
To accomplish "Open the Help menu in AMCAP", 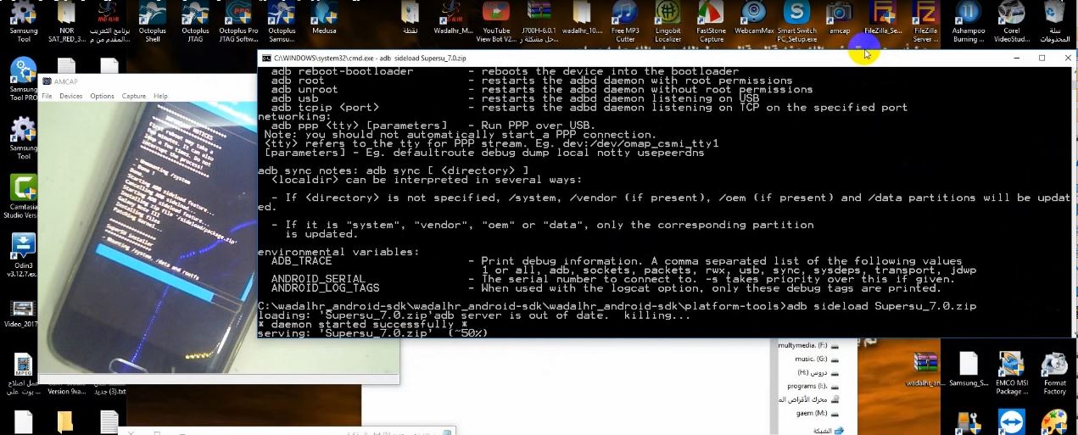I will [160, 96].
